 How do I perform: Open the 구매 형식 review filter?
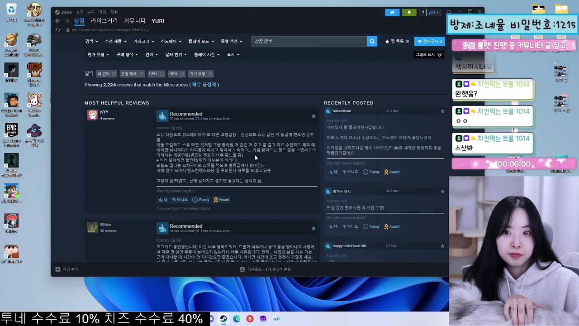click(127, 55)
